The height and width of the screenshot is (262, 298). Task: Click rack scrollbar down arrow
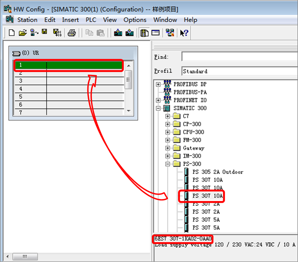tap(129, 111)
